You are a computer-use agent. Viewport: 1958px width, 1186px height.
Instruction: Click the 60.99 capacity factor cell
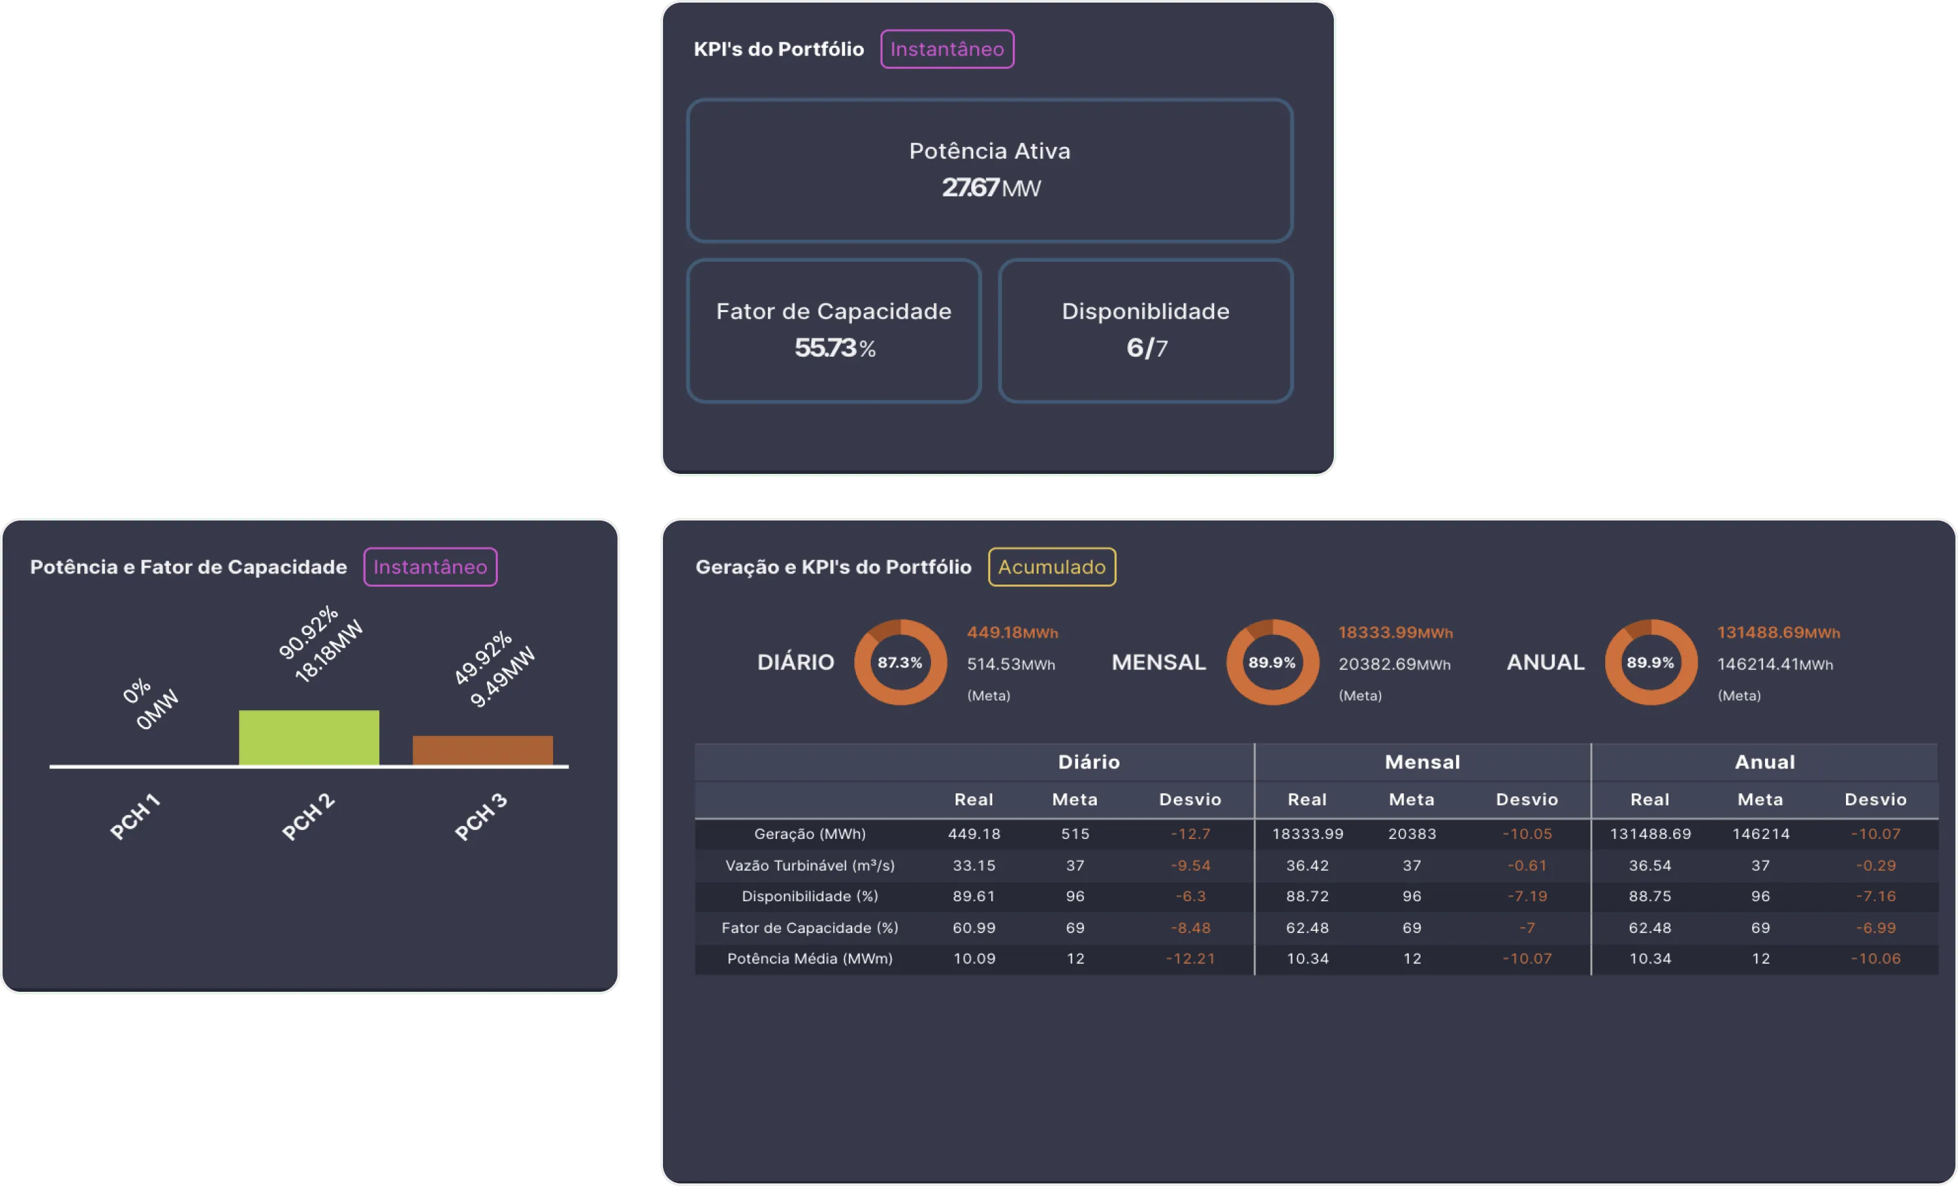(x=974, y=928)
